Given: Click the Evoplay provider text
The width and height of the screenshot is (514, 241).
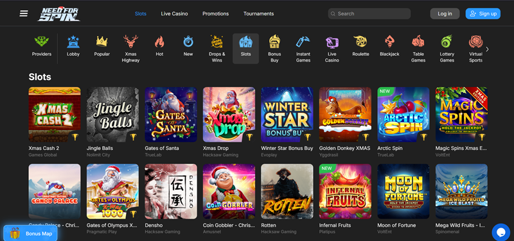Looking at the screenshot, I should click(269, 154).
